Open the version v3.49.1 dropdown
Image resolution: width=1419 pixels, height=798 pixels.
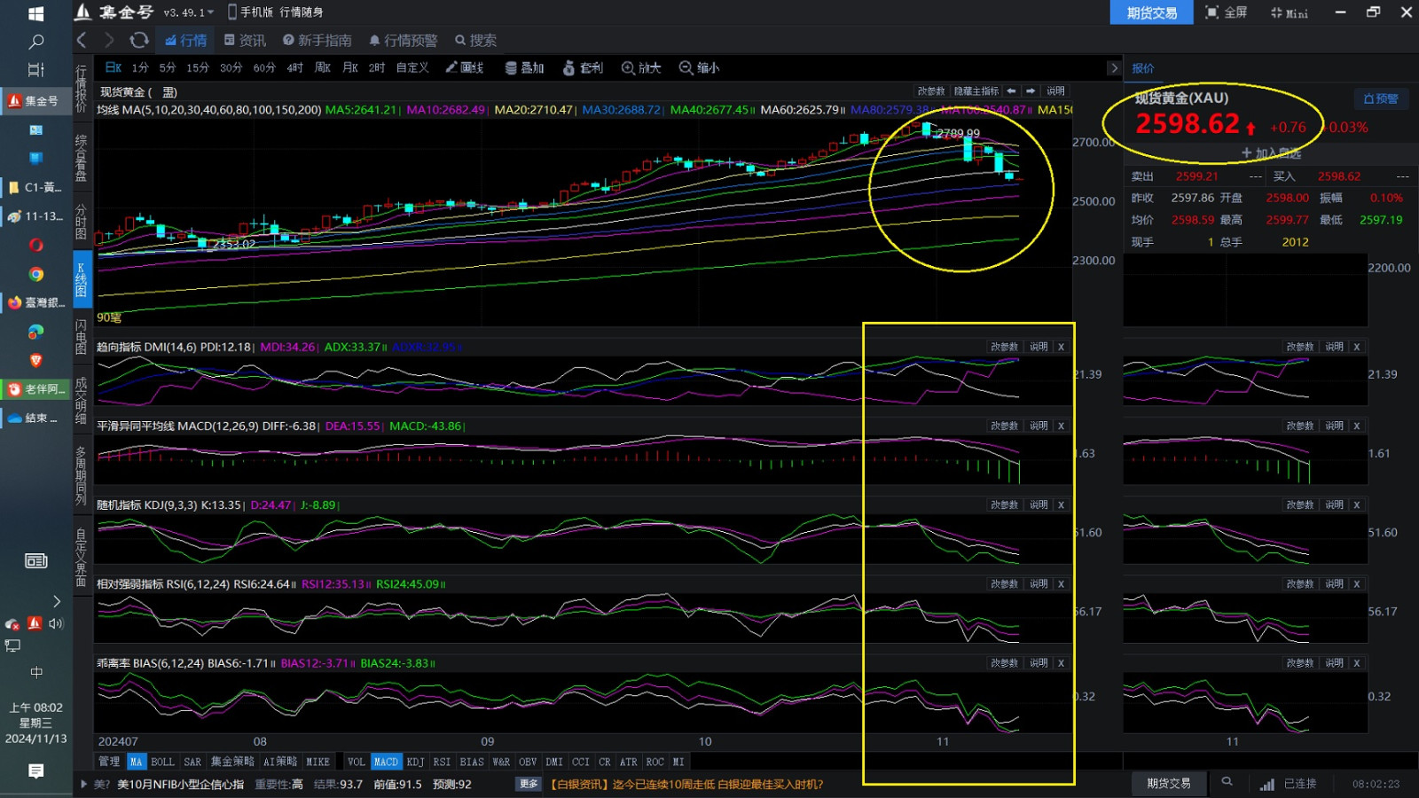[x=188, y=12]
